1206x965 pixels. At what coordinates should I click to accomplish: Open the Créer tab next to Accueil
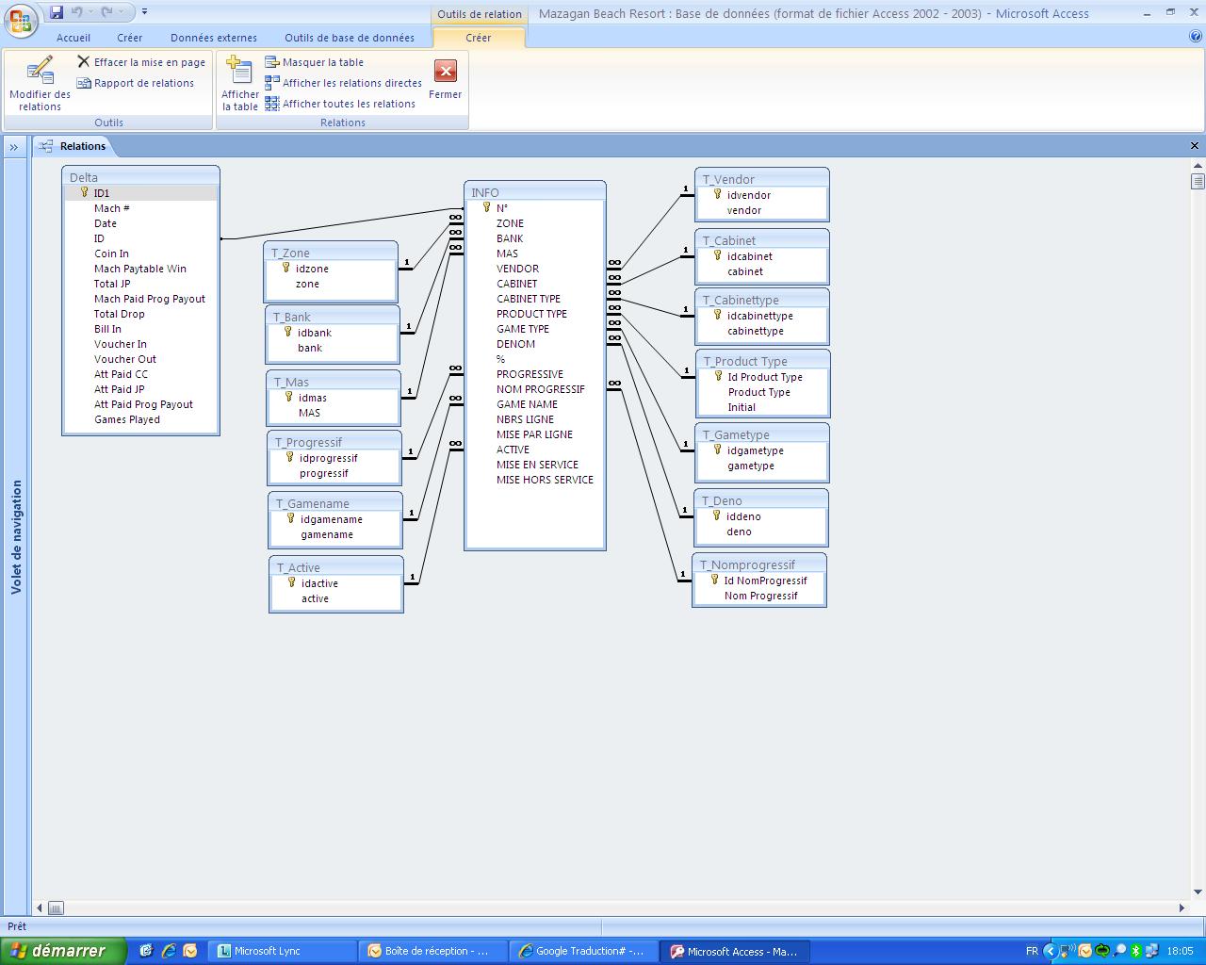(x=130, y=38)
